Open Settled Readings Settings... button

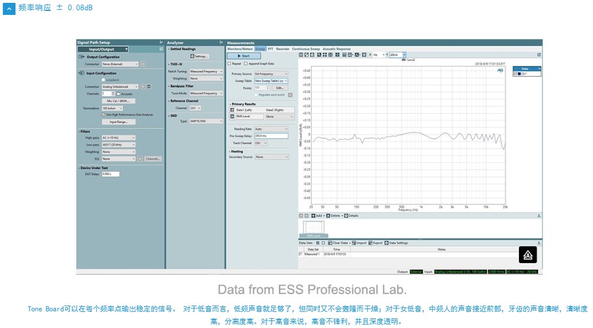click(x=200, y=56)
